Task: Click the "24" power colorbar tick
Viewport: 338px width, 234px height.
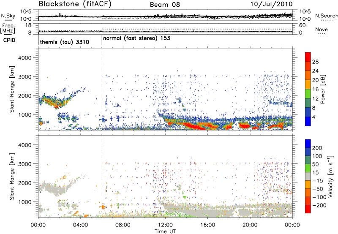Action: tap(315, 71)
